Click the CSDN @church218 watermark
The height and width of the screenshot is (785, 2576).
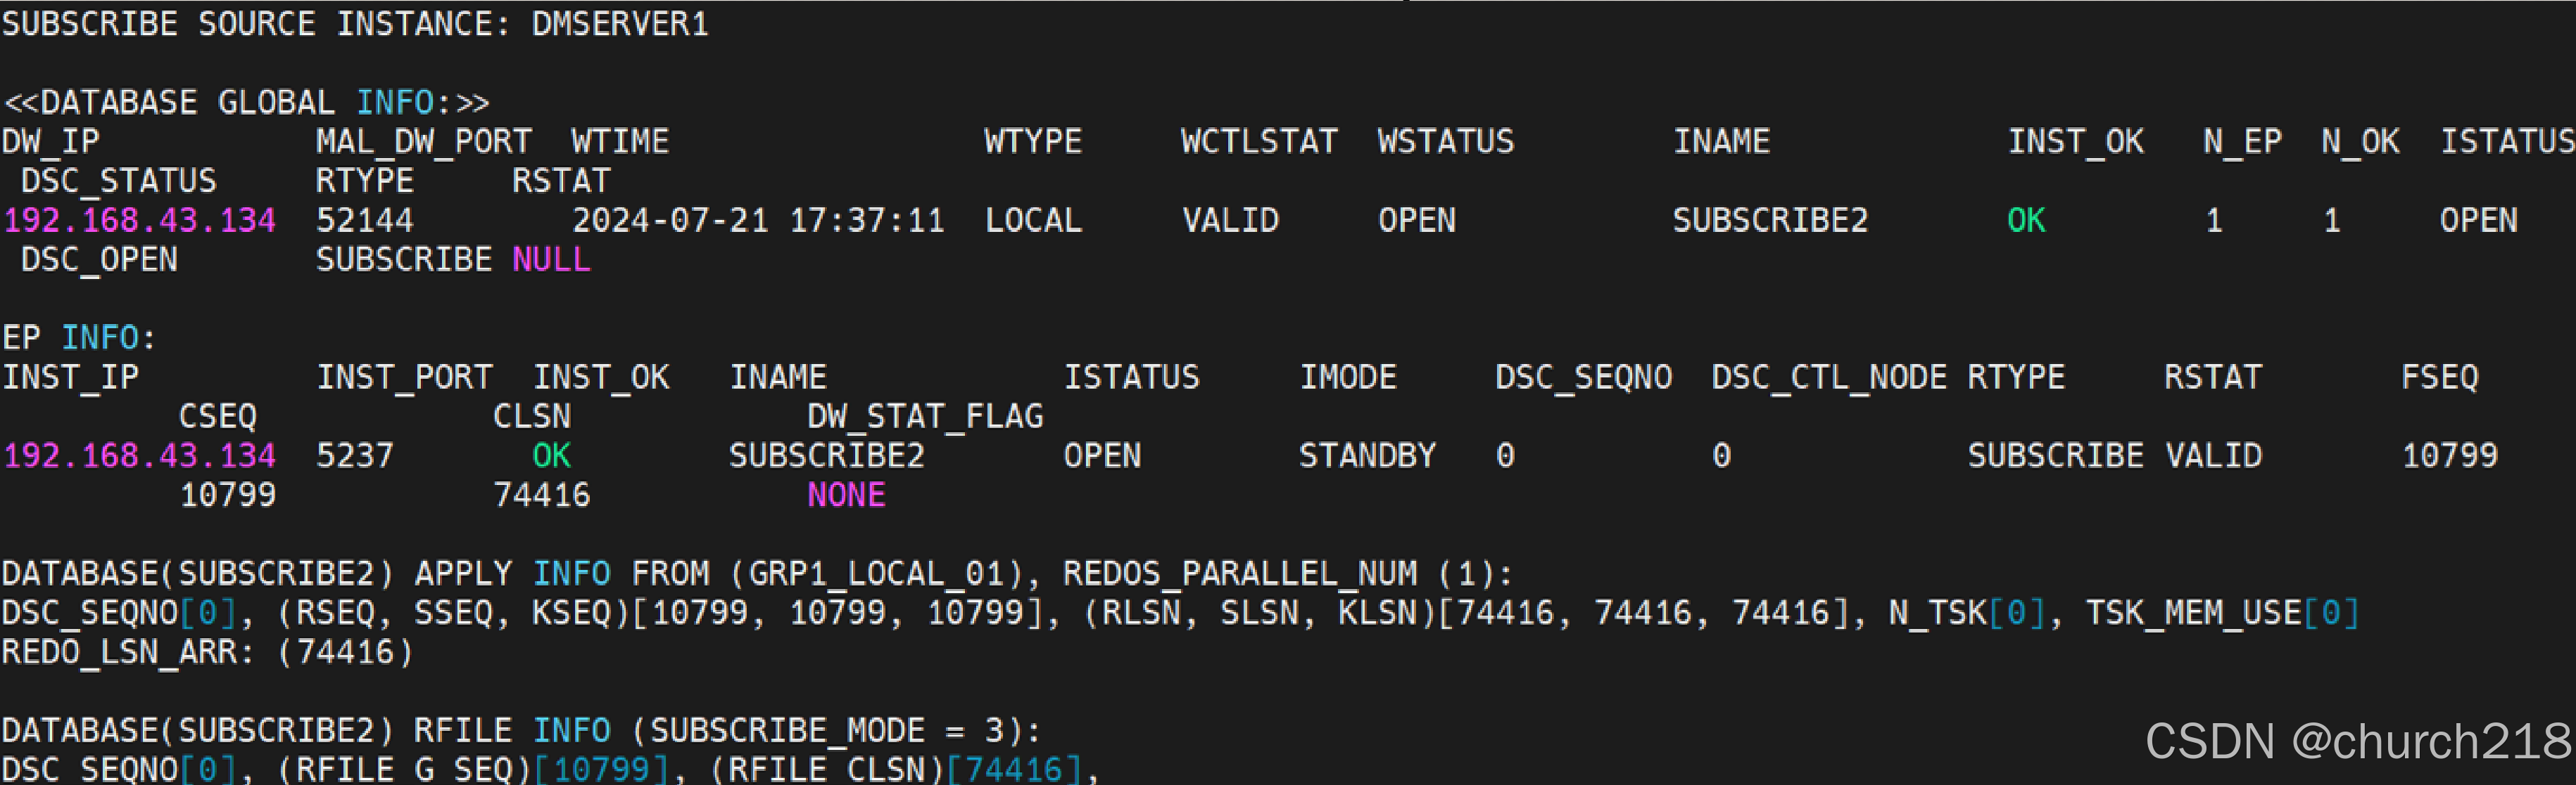click(x=2357, y=742)
